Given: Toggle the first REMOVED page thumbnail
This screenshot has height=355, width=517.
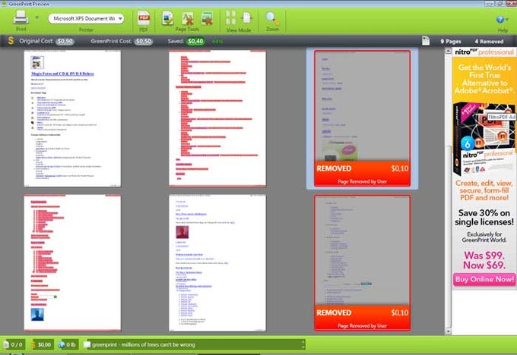Looking at the screenshot, I should tap(362, 118).
